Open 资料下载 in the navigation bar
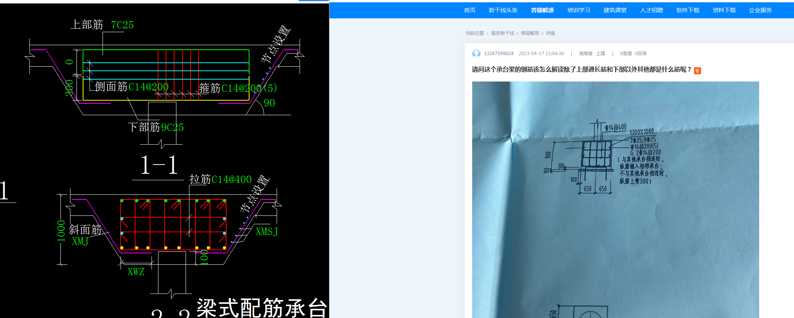Viewport: 794px width, 318px height. click(724, 10)
